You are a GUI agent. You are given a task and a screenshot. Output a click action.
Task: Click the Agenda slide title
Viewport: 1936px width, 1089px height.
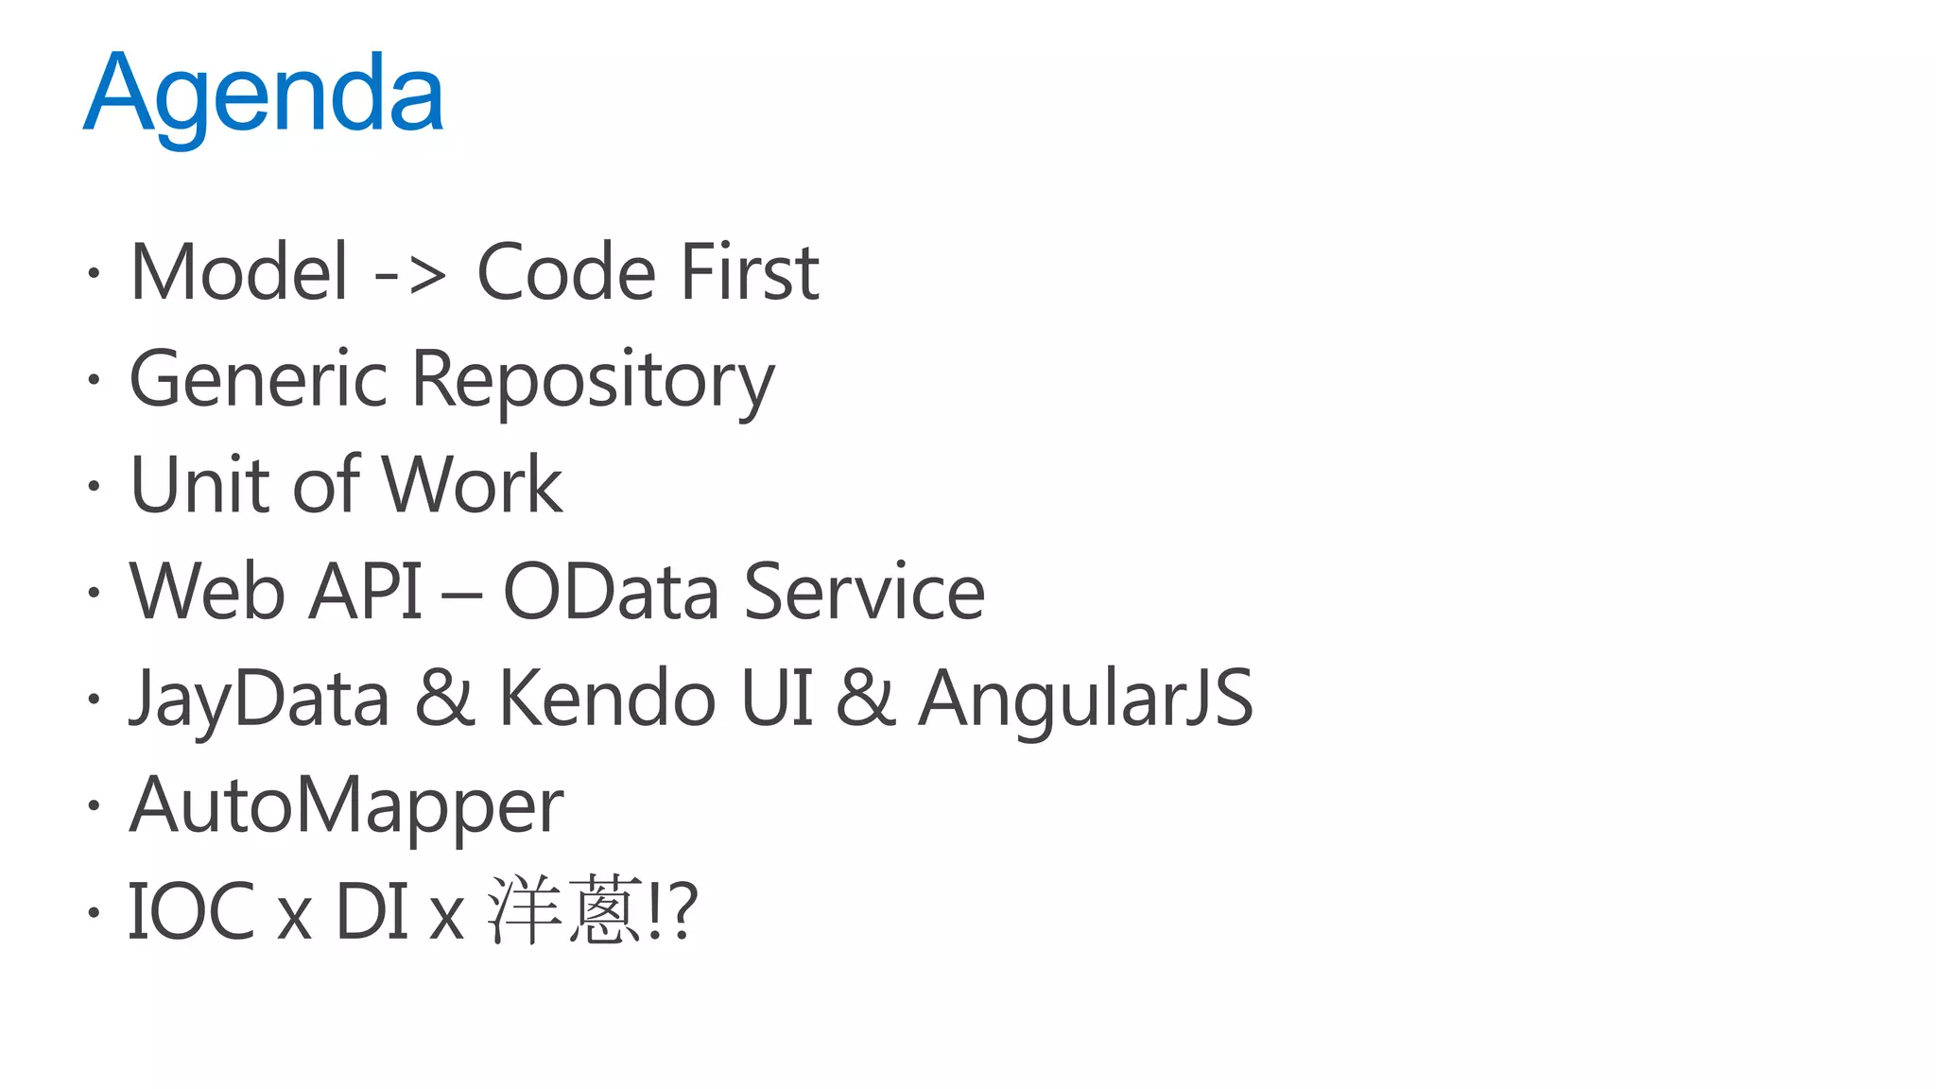pos(264,95)
